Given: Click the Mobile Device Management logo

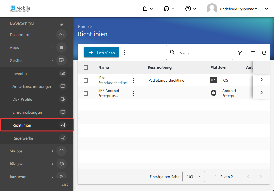Looking at the screenshot, I should [x=20, y=9].
